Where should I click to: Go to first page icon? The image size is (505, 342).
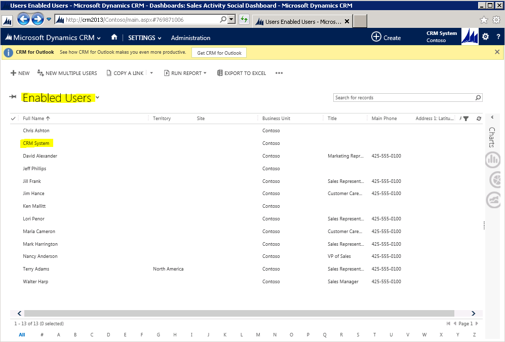(448, 323)
